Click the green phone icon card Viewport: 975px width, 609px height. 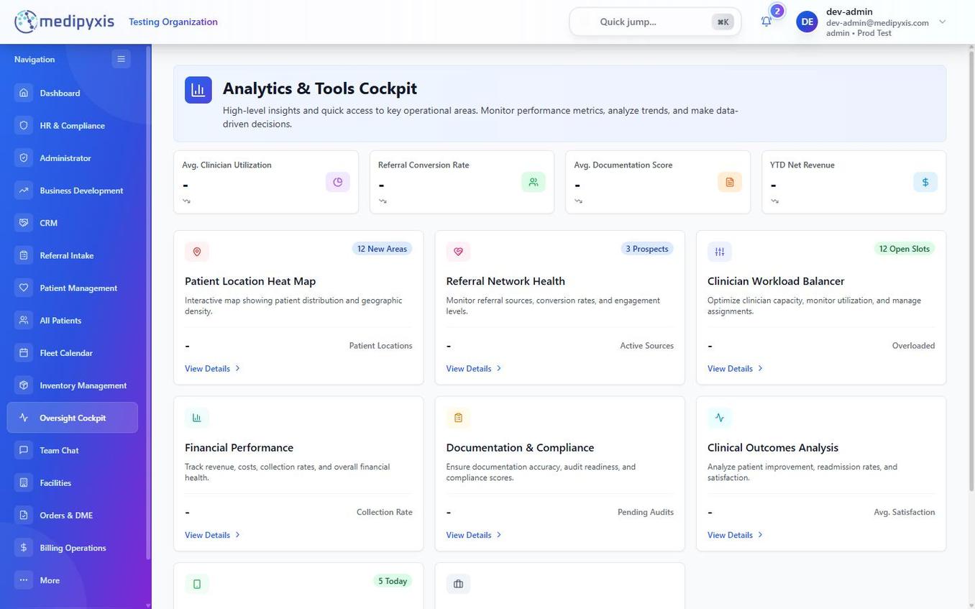pos(197,584)
